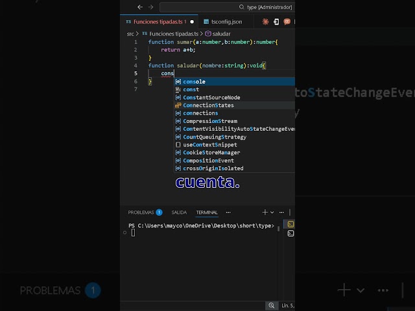Click the unsaved dot on Funciones tipadas.ts
The width and height of the screenshot is (415, 311).
click(192, 21)
